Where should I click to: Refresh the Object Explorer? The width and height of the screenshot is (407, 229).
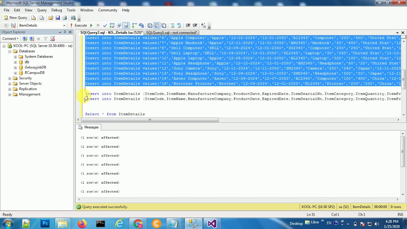52,39
